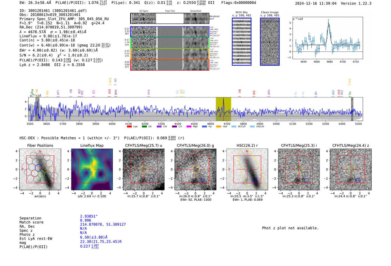
Task: Click the orange HeII legend swatch
Action: coord(218,126)
